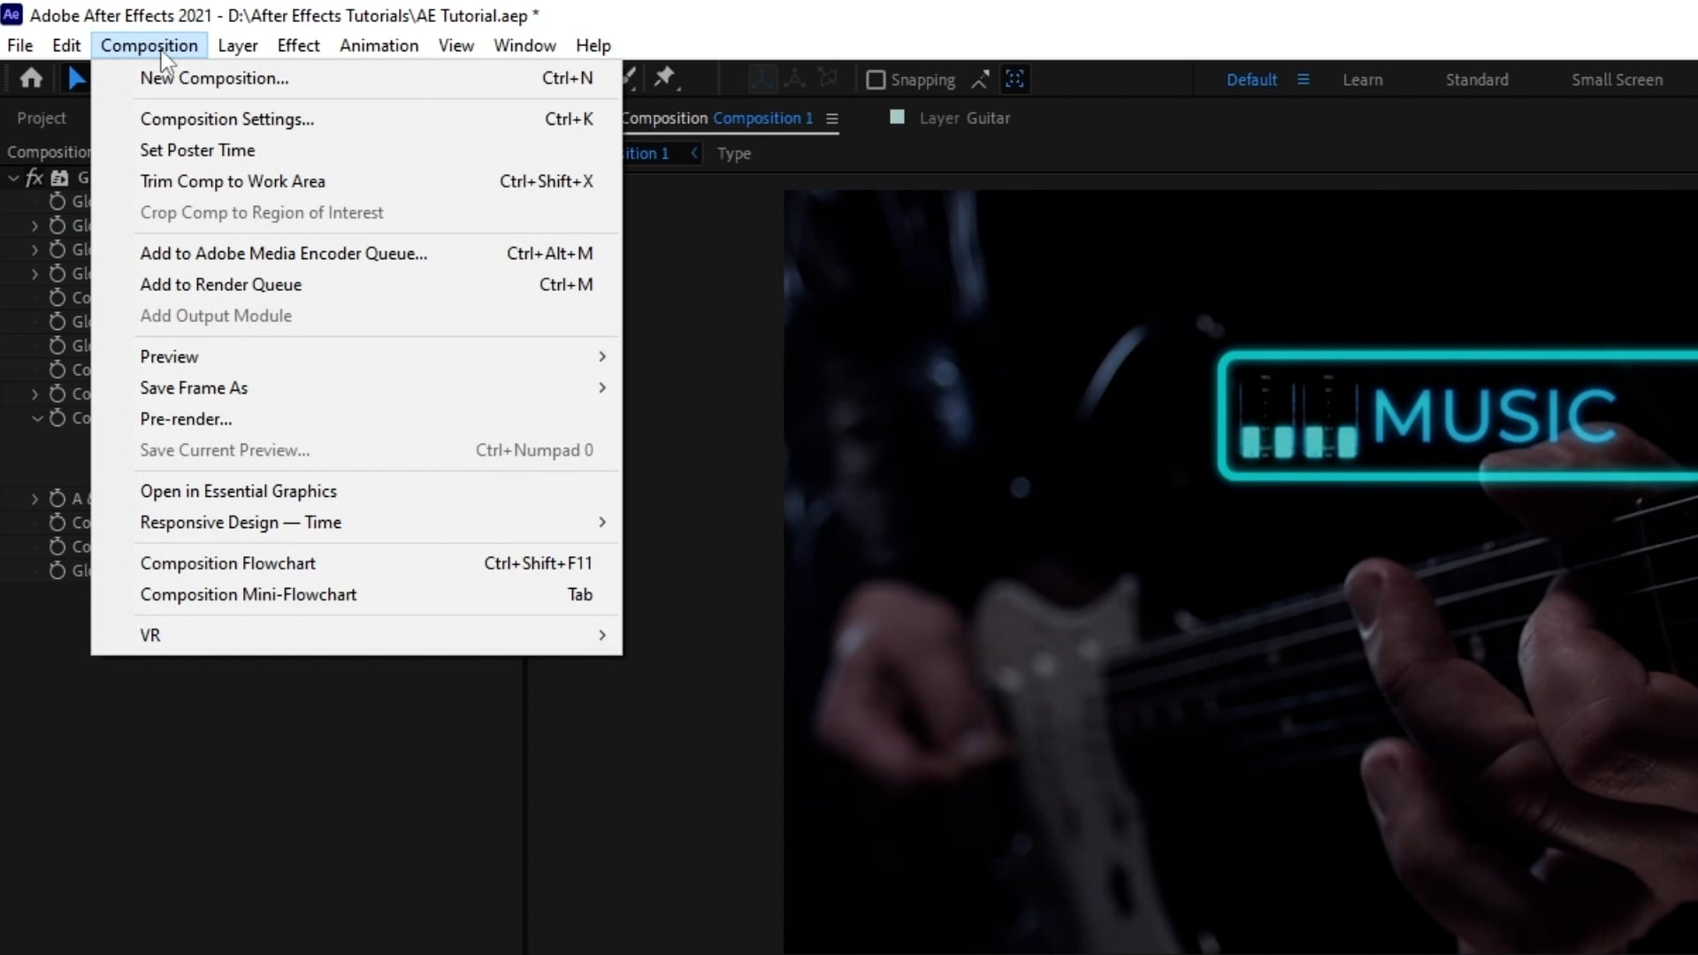The width and height of the screenshot is (1698, 955).
Task: Toggle the stopwatch on the 'A' property row
Action: [57, 499]
